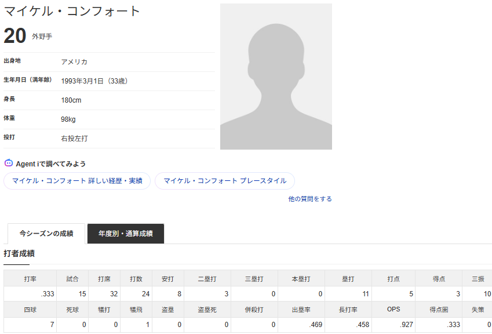Click the マイケル・コンフォート name heading
Image resolution: width=492 pixels, height=334 pixels.
[x=72, y=11]
